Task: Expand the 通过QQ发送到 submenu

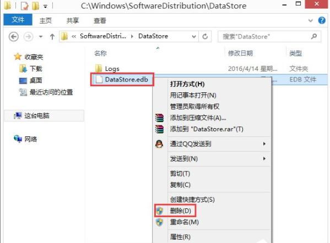Action: tap(264, 144)
